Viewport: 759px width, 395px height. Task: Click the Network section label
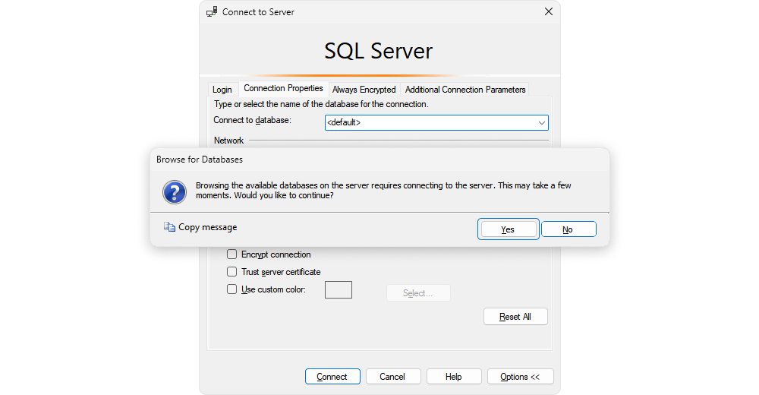(228, 141)
